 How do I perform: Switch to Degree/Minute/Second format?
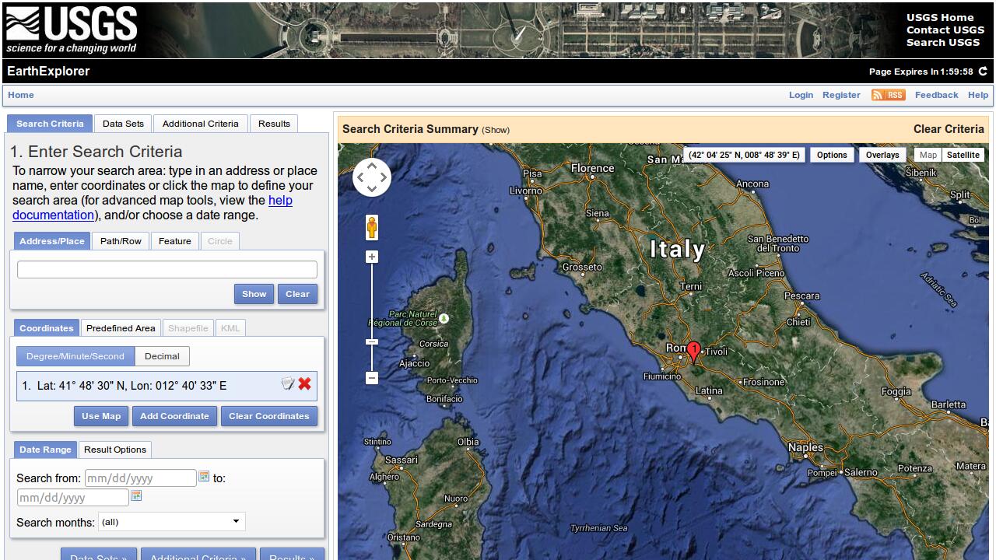75,356
